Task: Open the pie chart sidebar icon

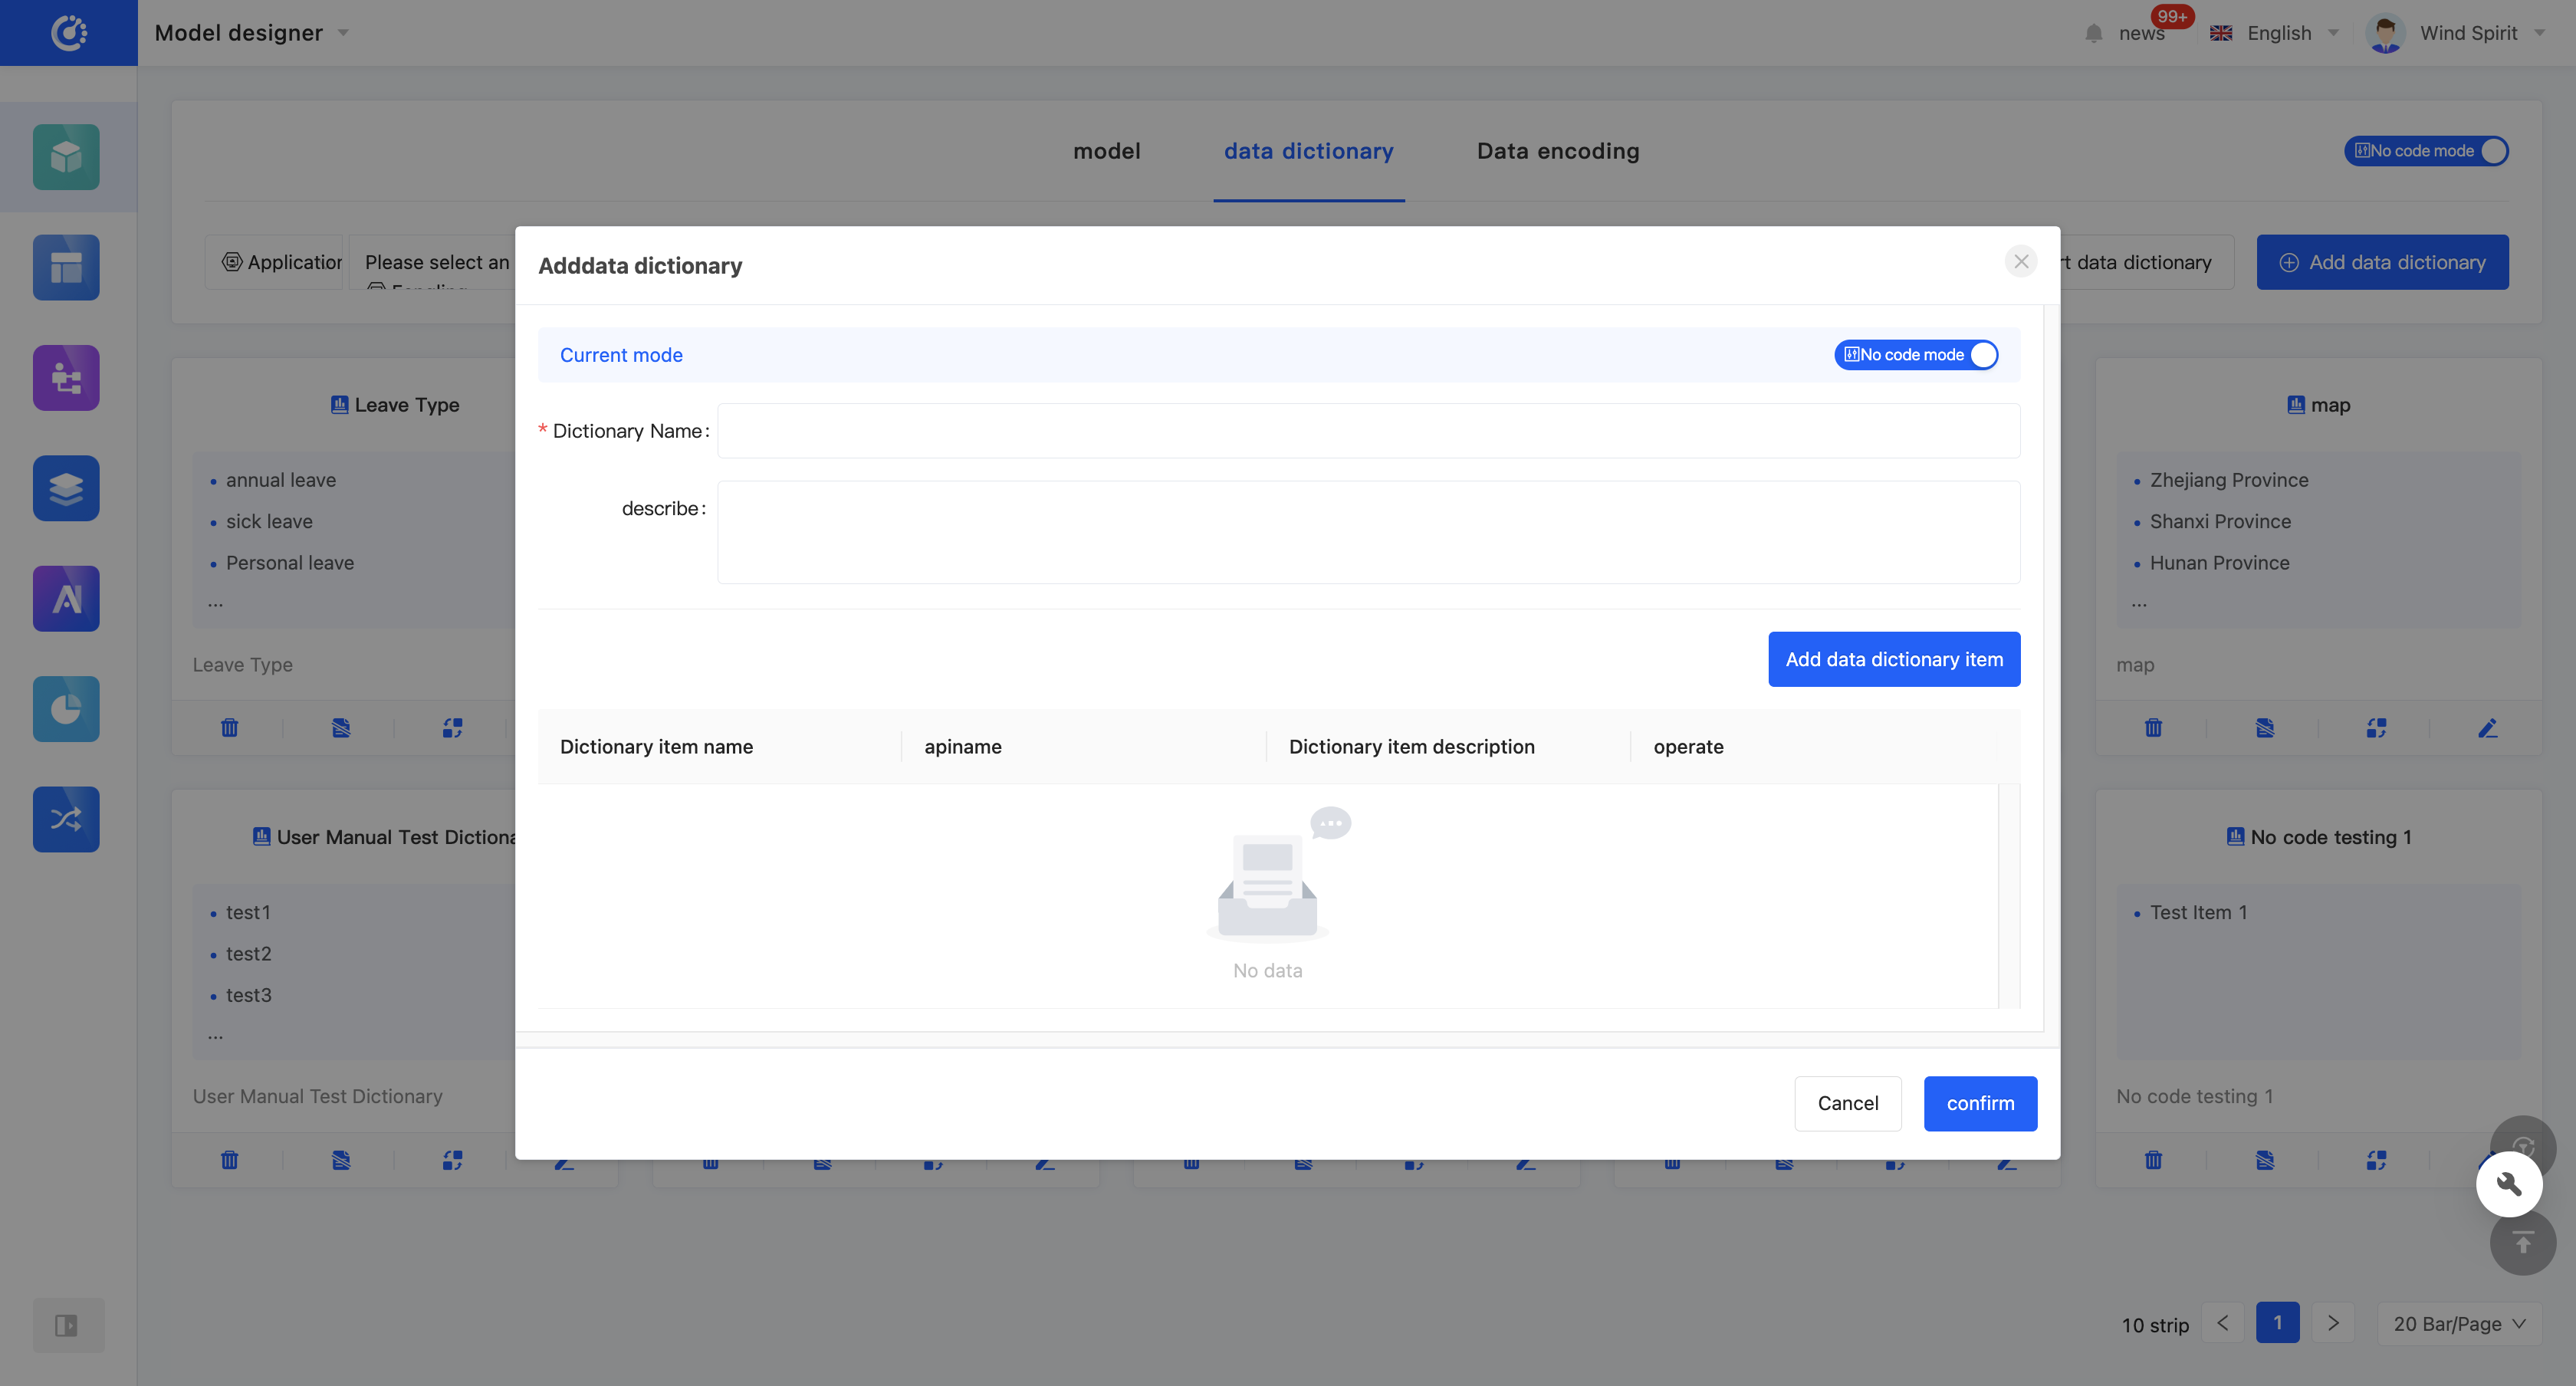Action: tap(66, 709)
